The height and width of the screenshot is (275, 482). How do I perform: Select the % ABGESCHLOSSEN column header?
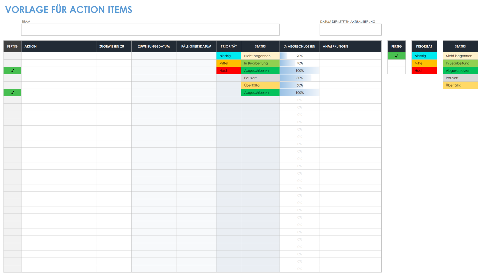click(300, 46)
